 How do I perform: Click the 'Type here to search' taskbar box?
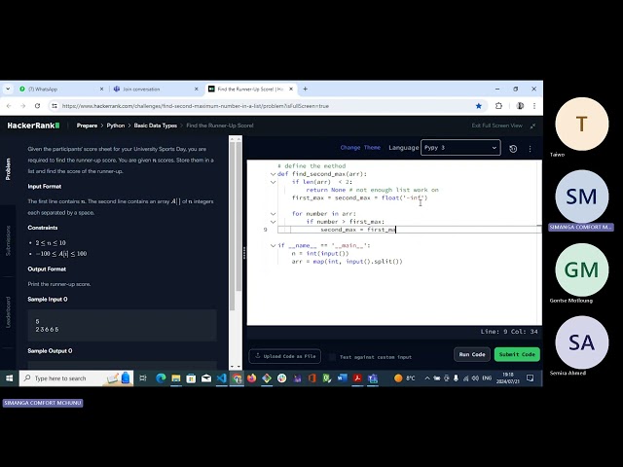(x=76, y=378)
